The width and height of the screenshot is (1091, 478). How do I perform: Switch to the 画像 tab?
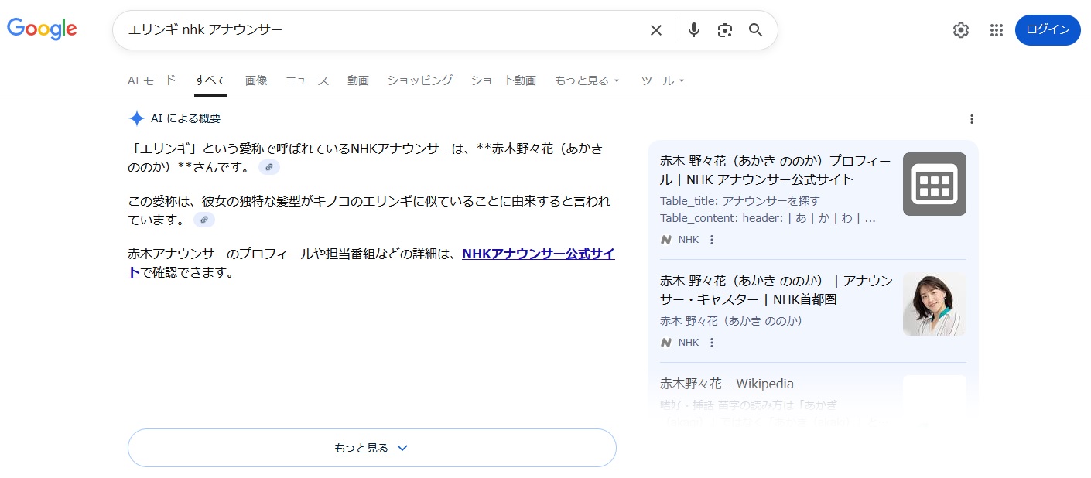click(x=256, y=80)
